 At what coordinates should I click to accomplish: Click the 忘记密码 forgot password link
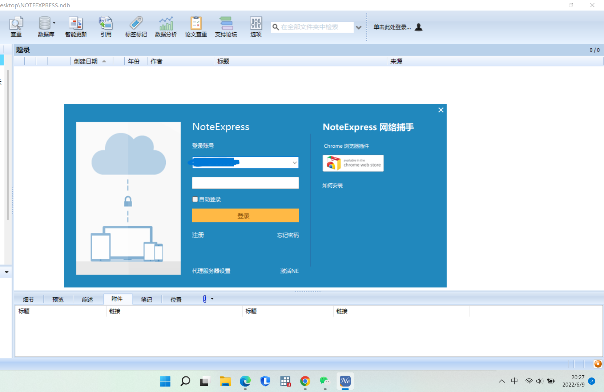pos(288,235)
